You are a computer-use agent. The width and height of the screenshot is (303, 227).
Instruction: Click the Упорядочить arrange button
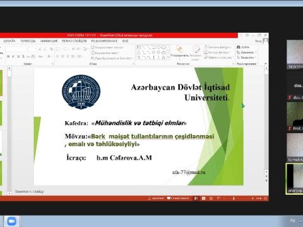point(179,53)
